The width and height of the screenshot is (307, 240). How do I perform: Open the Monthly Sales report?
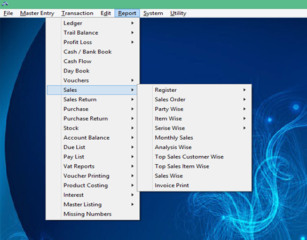point(194,138)
